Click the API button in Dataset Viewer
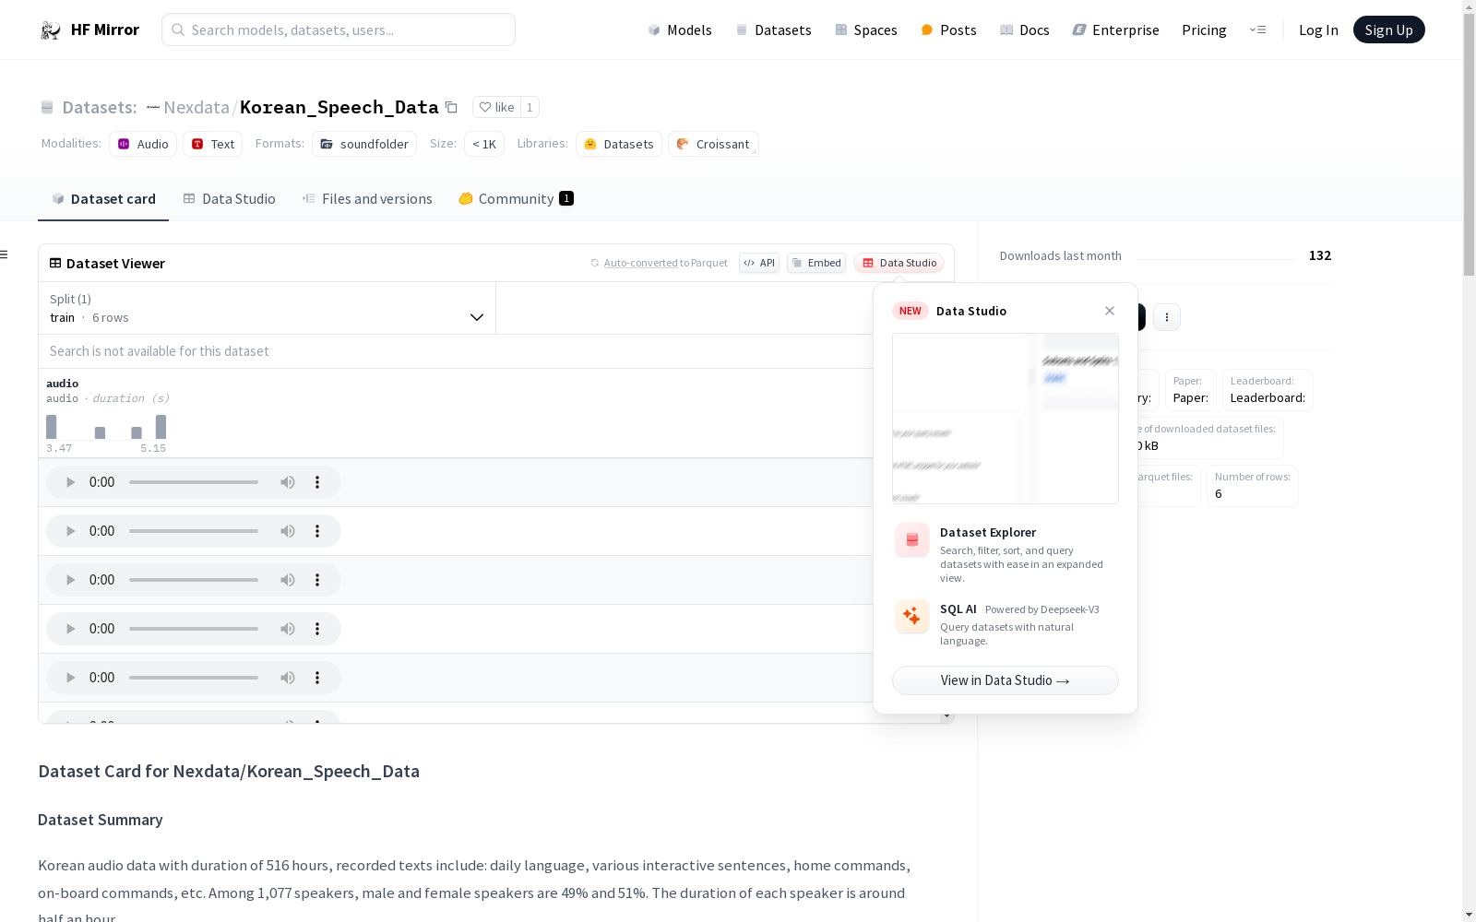 click(x=759, y=263)
